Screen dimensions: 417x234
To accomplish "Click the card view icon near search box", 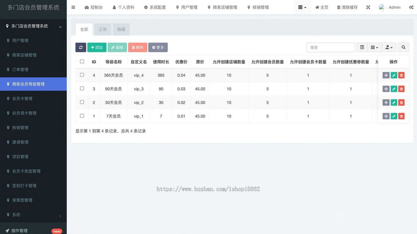I will (x=362, y=47).
